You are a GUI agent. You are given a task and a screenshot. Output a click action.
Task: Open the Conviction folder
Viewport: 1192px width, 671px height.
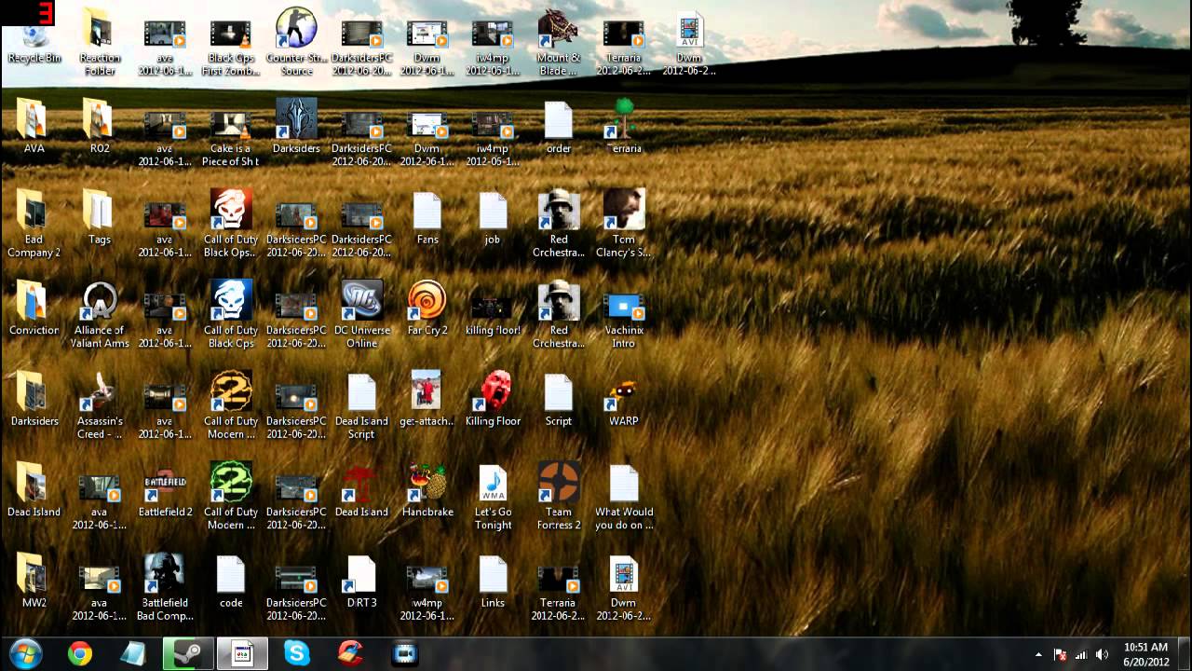click(34, 308)
